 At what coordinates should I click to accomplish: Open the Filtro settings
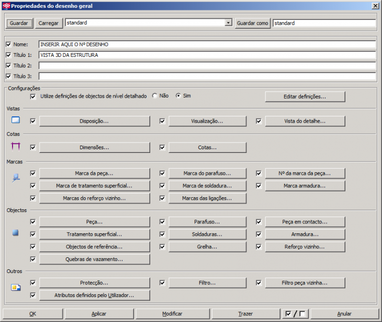pyautogui.click(x=207, y=283)
